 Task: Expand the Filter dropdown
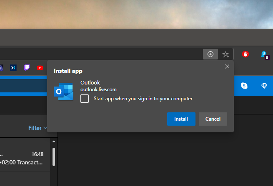[38, 128]
